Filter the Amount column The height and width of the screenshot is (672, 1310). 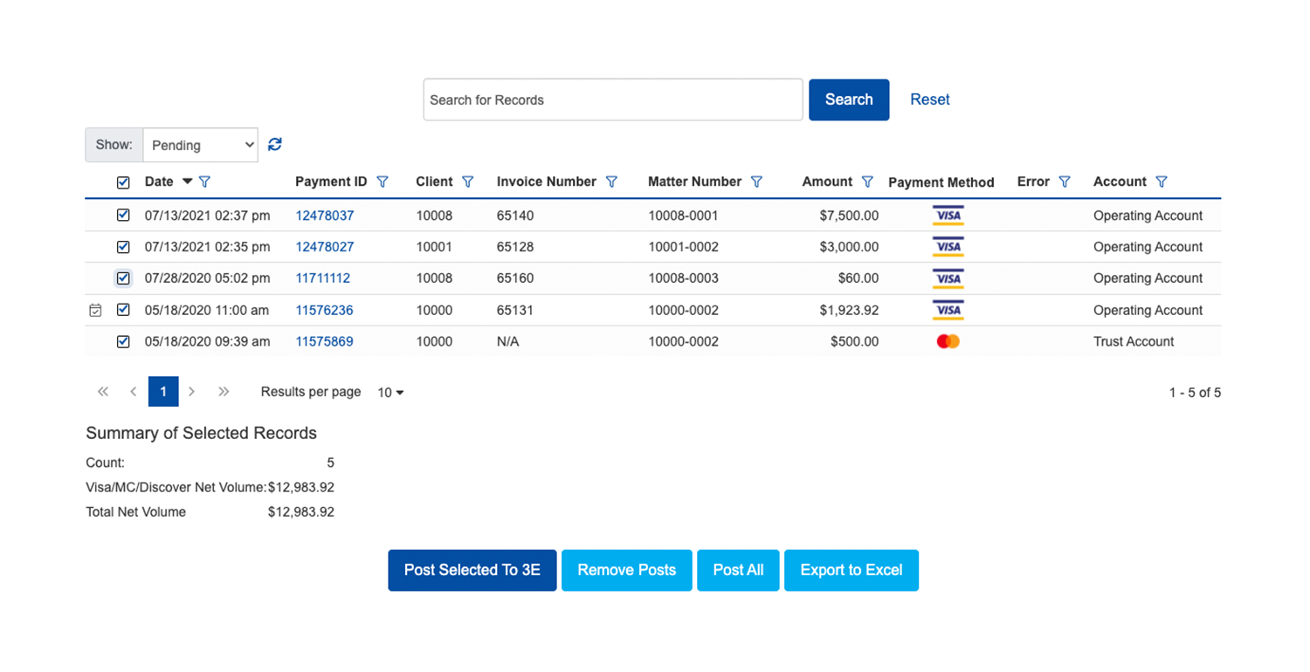click(867, 182)
